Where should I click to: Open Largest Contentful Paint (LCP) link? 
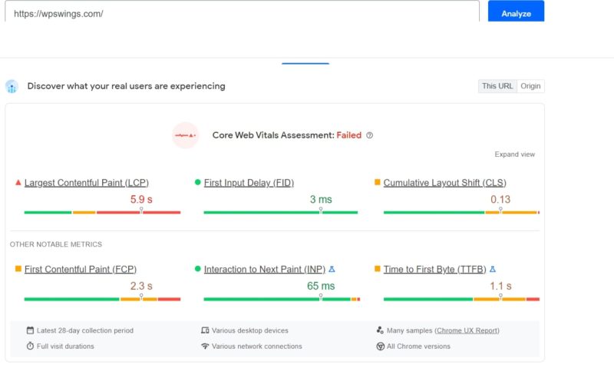click(86, 183)
